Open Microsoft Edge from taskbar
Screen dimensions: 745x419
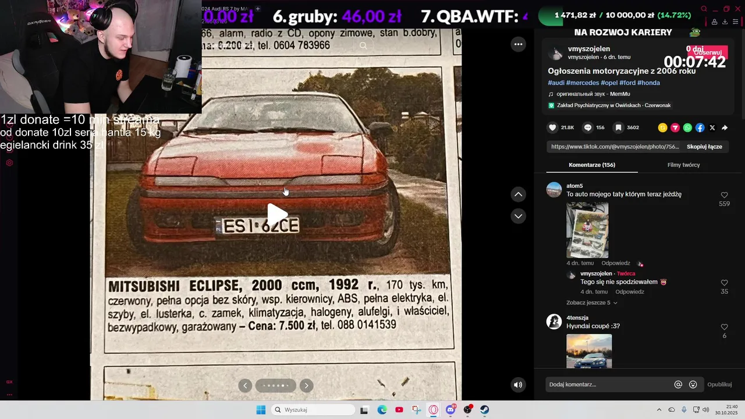click(382, 410)
